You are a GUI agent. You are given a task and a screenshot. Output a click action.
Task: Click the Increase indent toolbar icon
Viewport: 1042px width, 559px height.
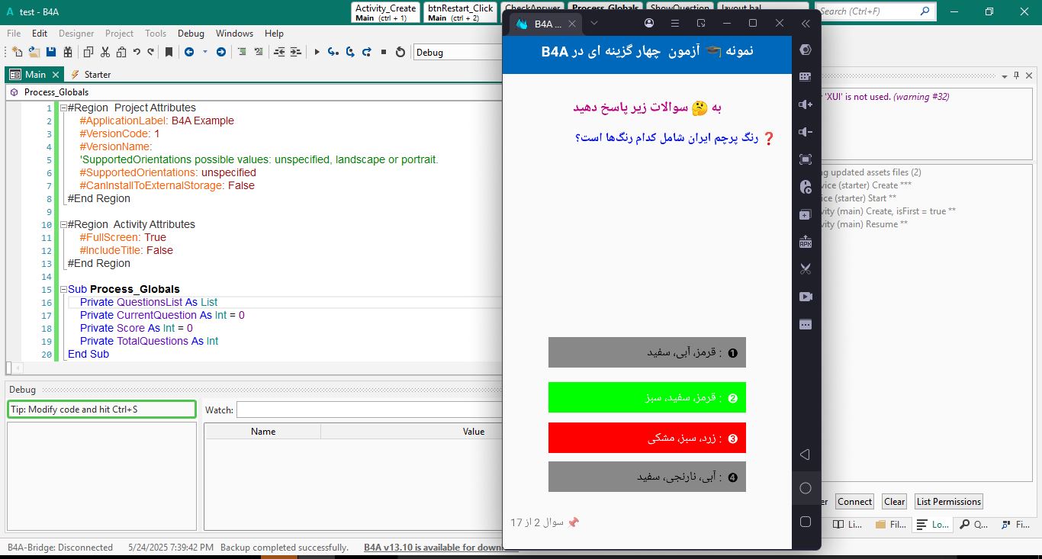click(x=296, y=52)
